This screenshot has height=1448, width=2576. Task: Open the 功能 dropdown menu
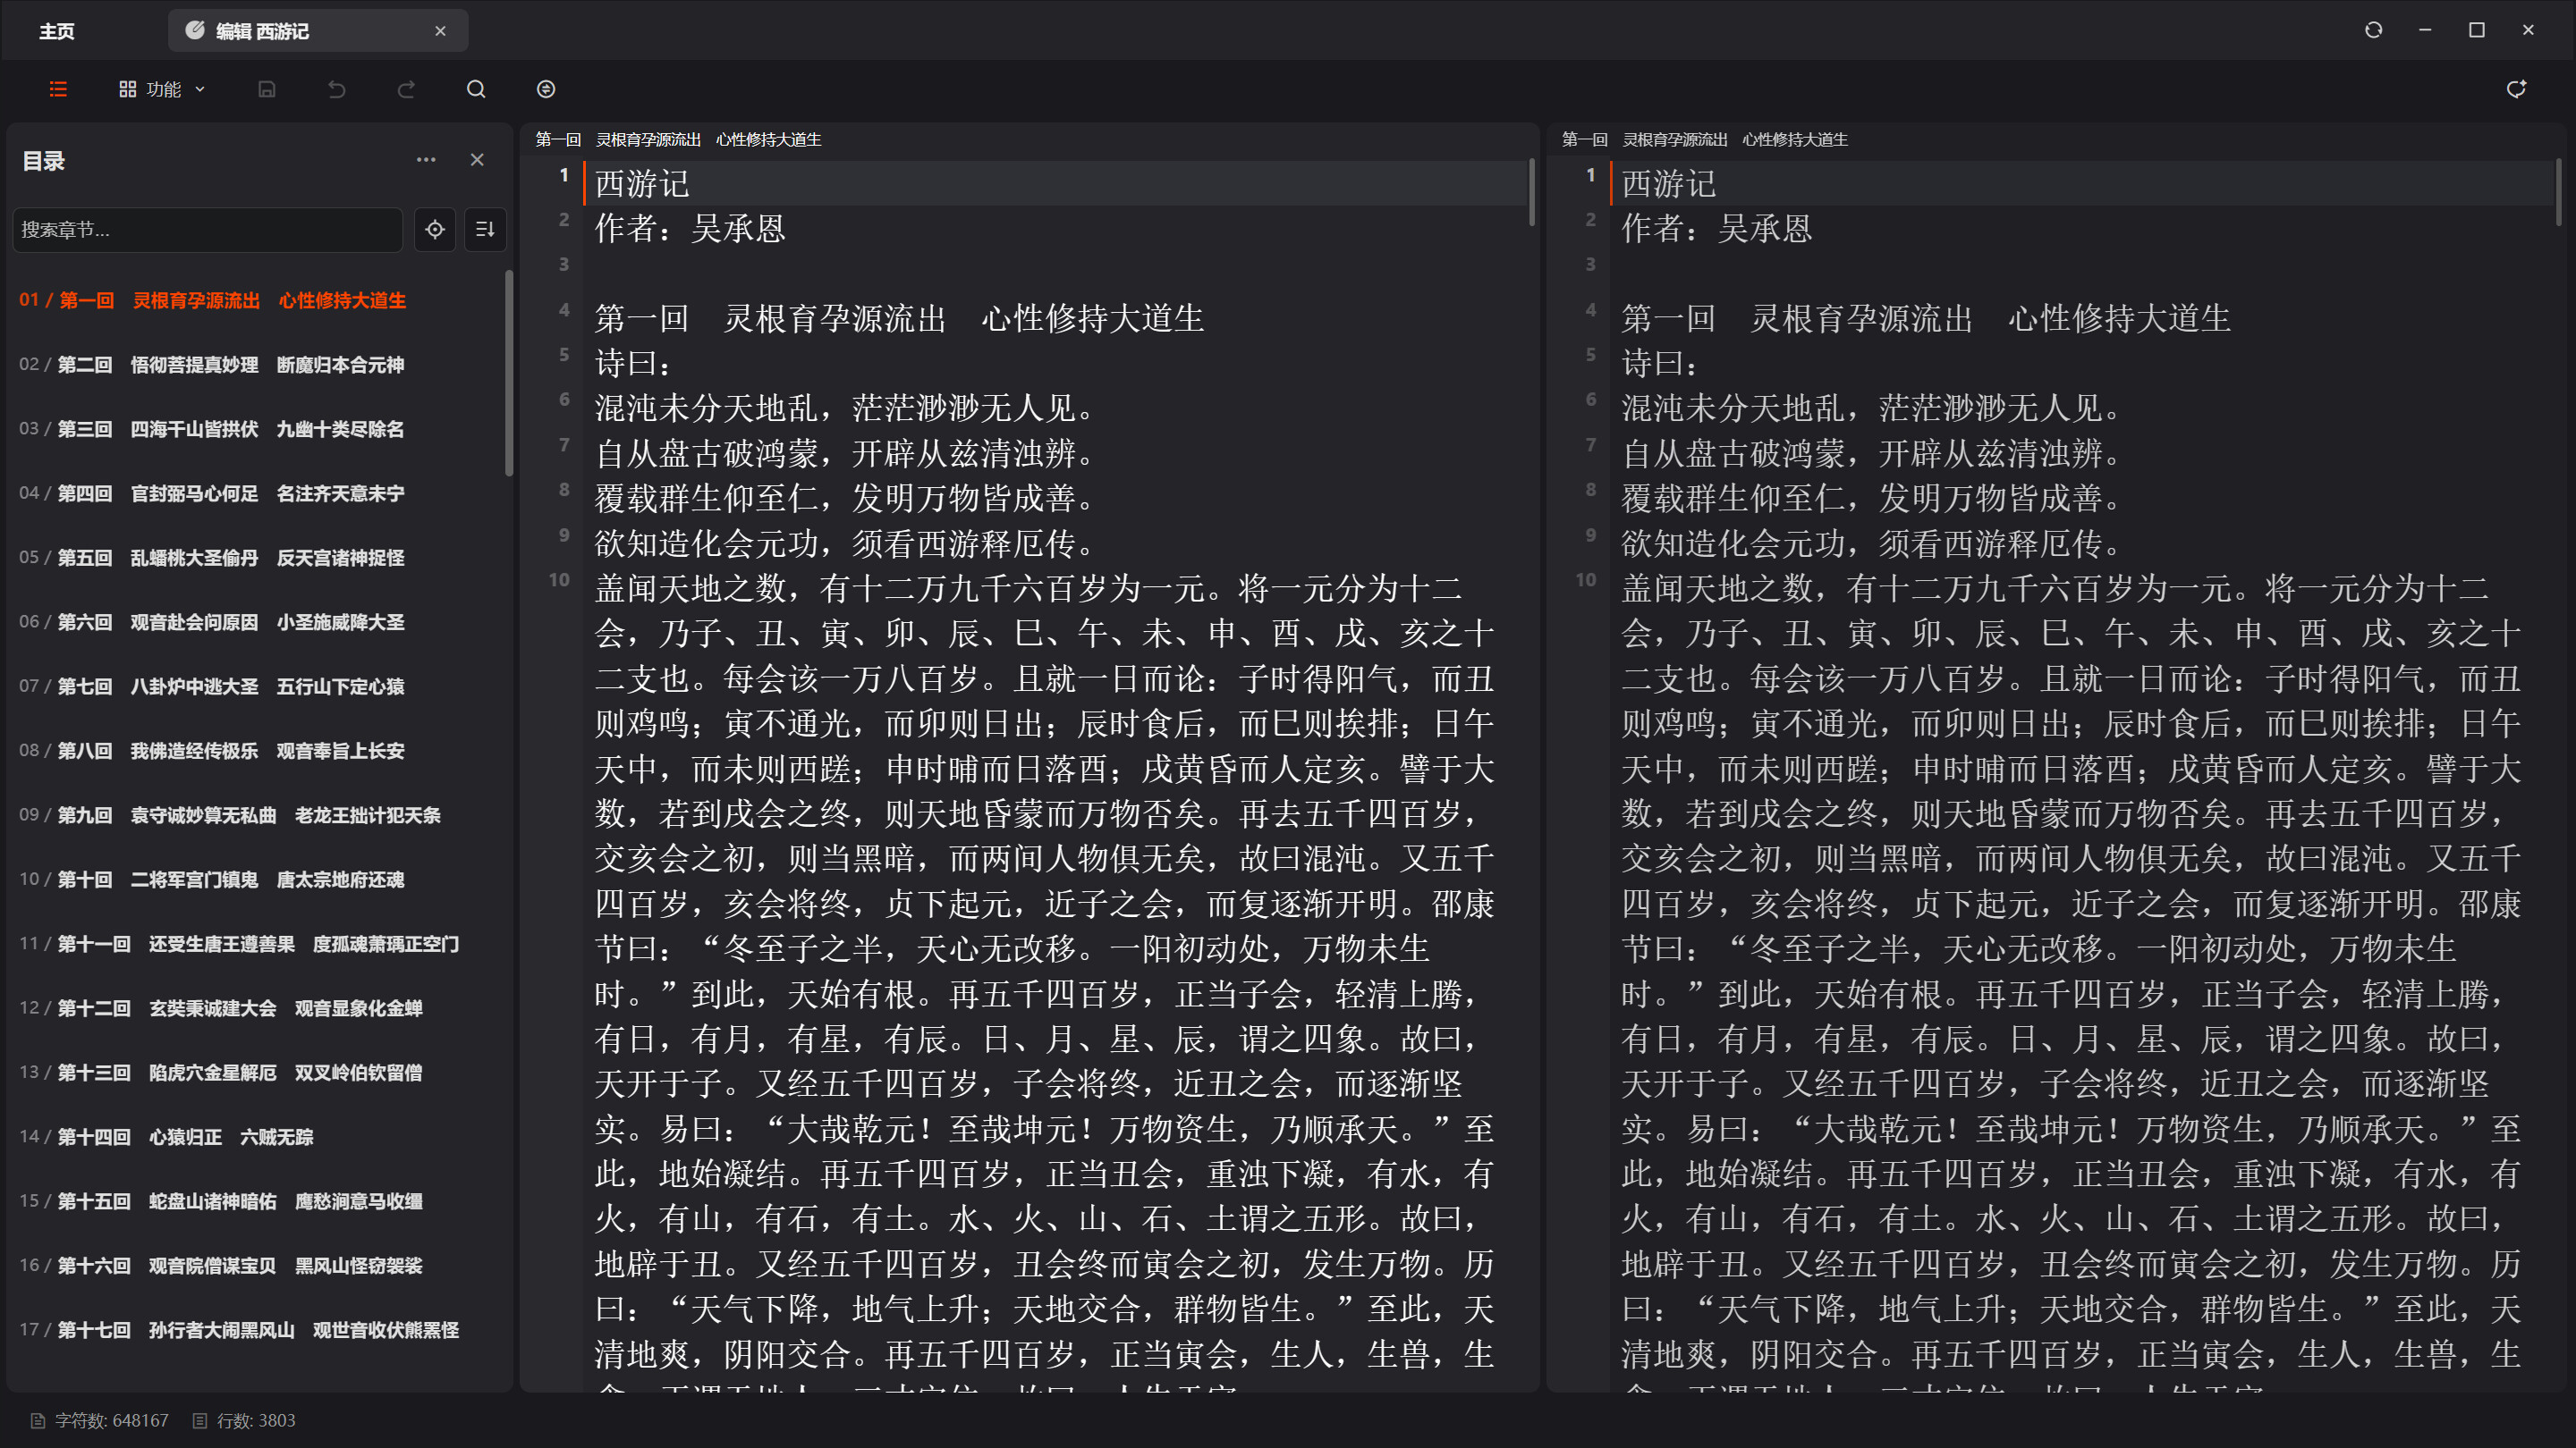[162, 89]
